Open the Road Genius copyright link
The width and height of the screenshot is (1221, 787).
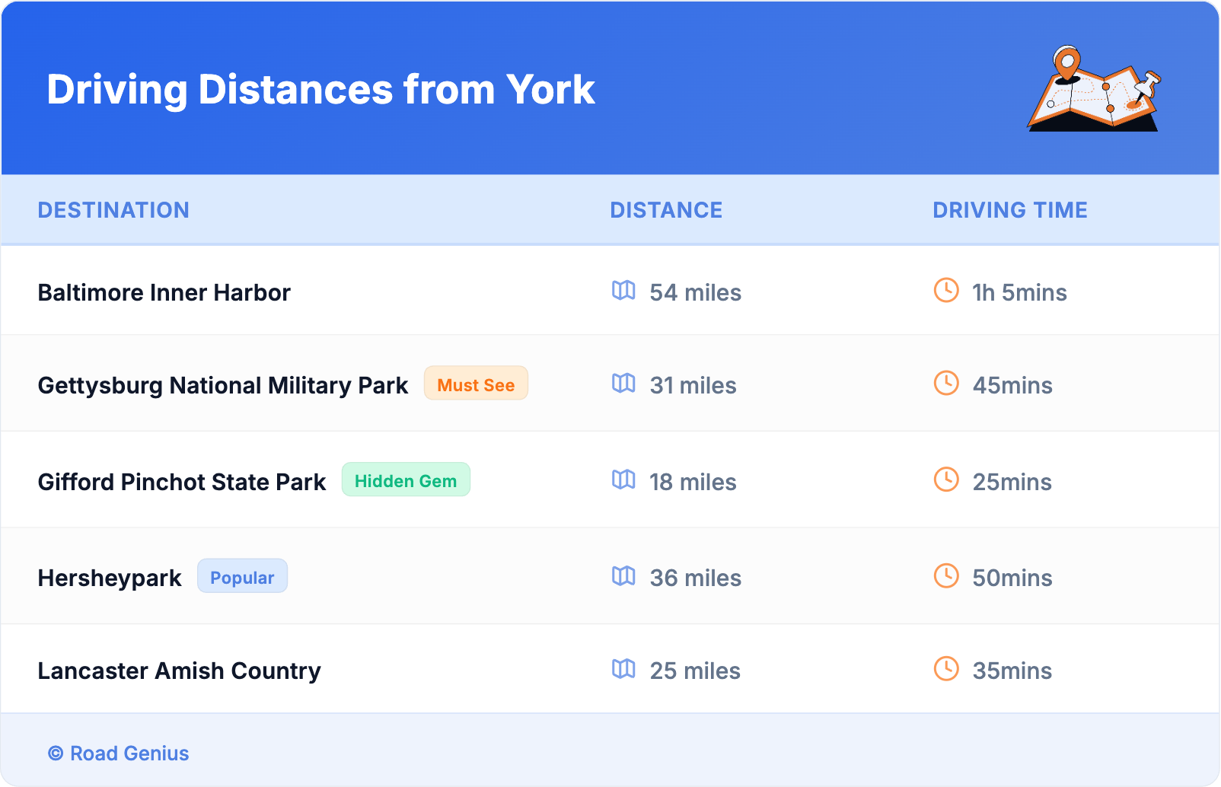coord(119,754)
